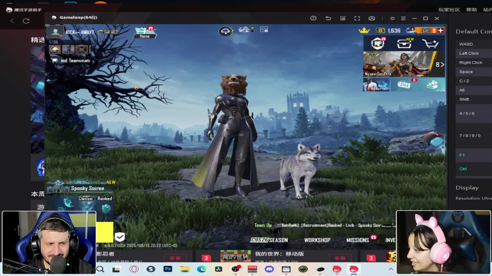Switch to the WORKSHOP tab

[x=317, y=240]
